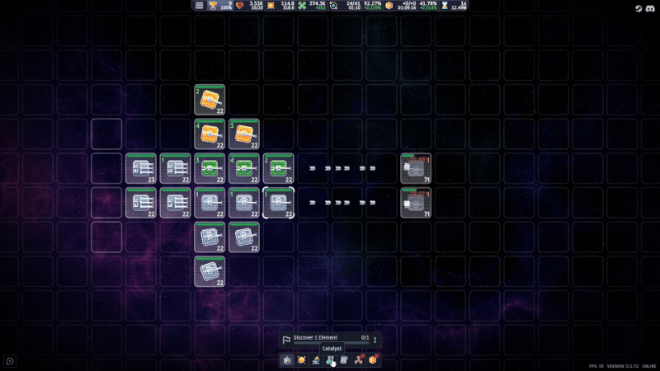660x371 pixels.
Task: Select the topmost orange turret tile
Action: pos(210,100)
